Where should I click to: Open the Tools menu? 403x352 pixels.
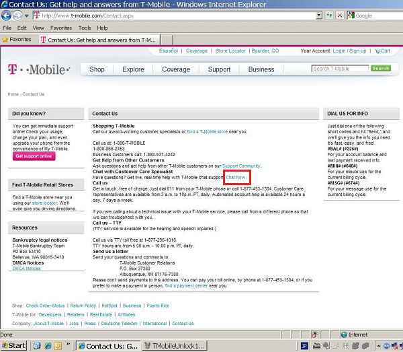[x=85, y=28]
